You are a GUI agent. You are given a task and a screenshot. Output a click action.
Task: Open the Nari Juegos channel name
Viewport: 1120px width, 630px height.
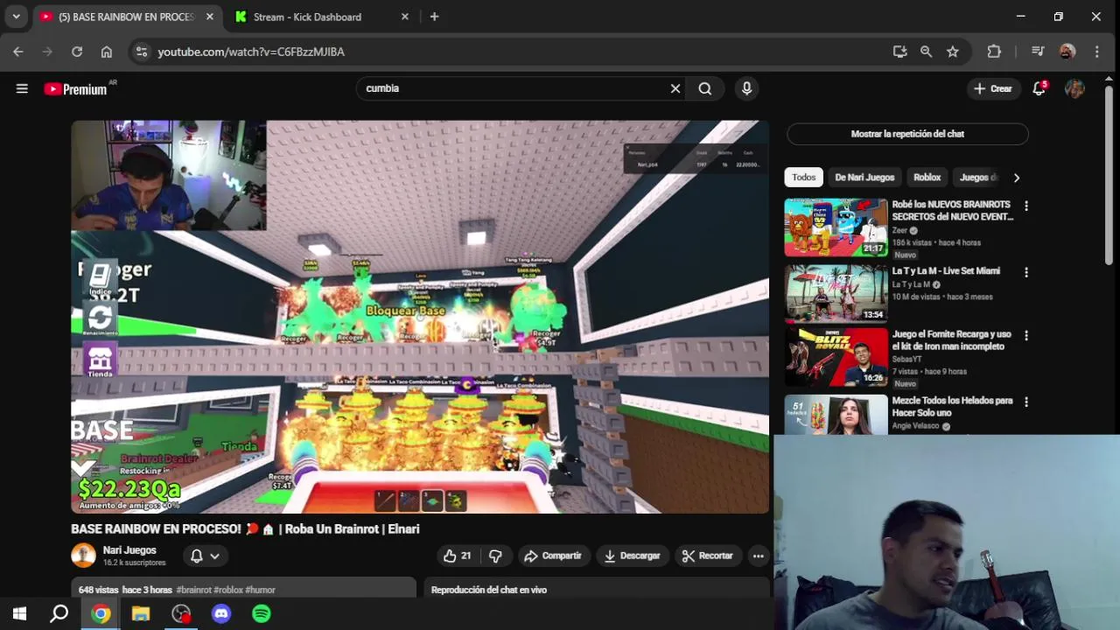129,550
